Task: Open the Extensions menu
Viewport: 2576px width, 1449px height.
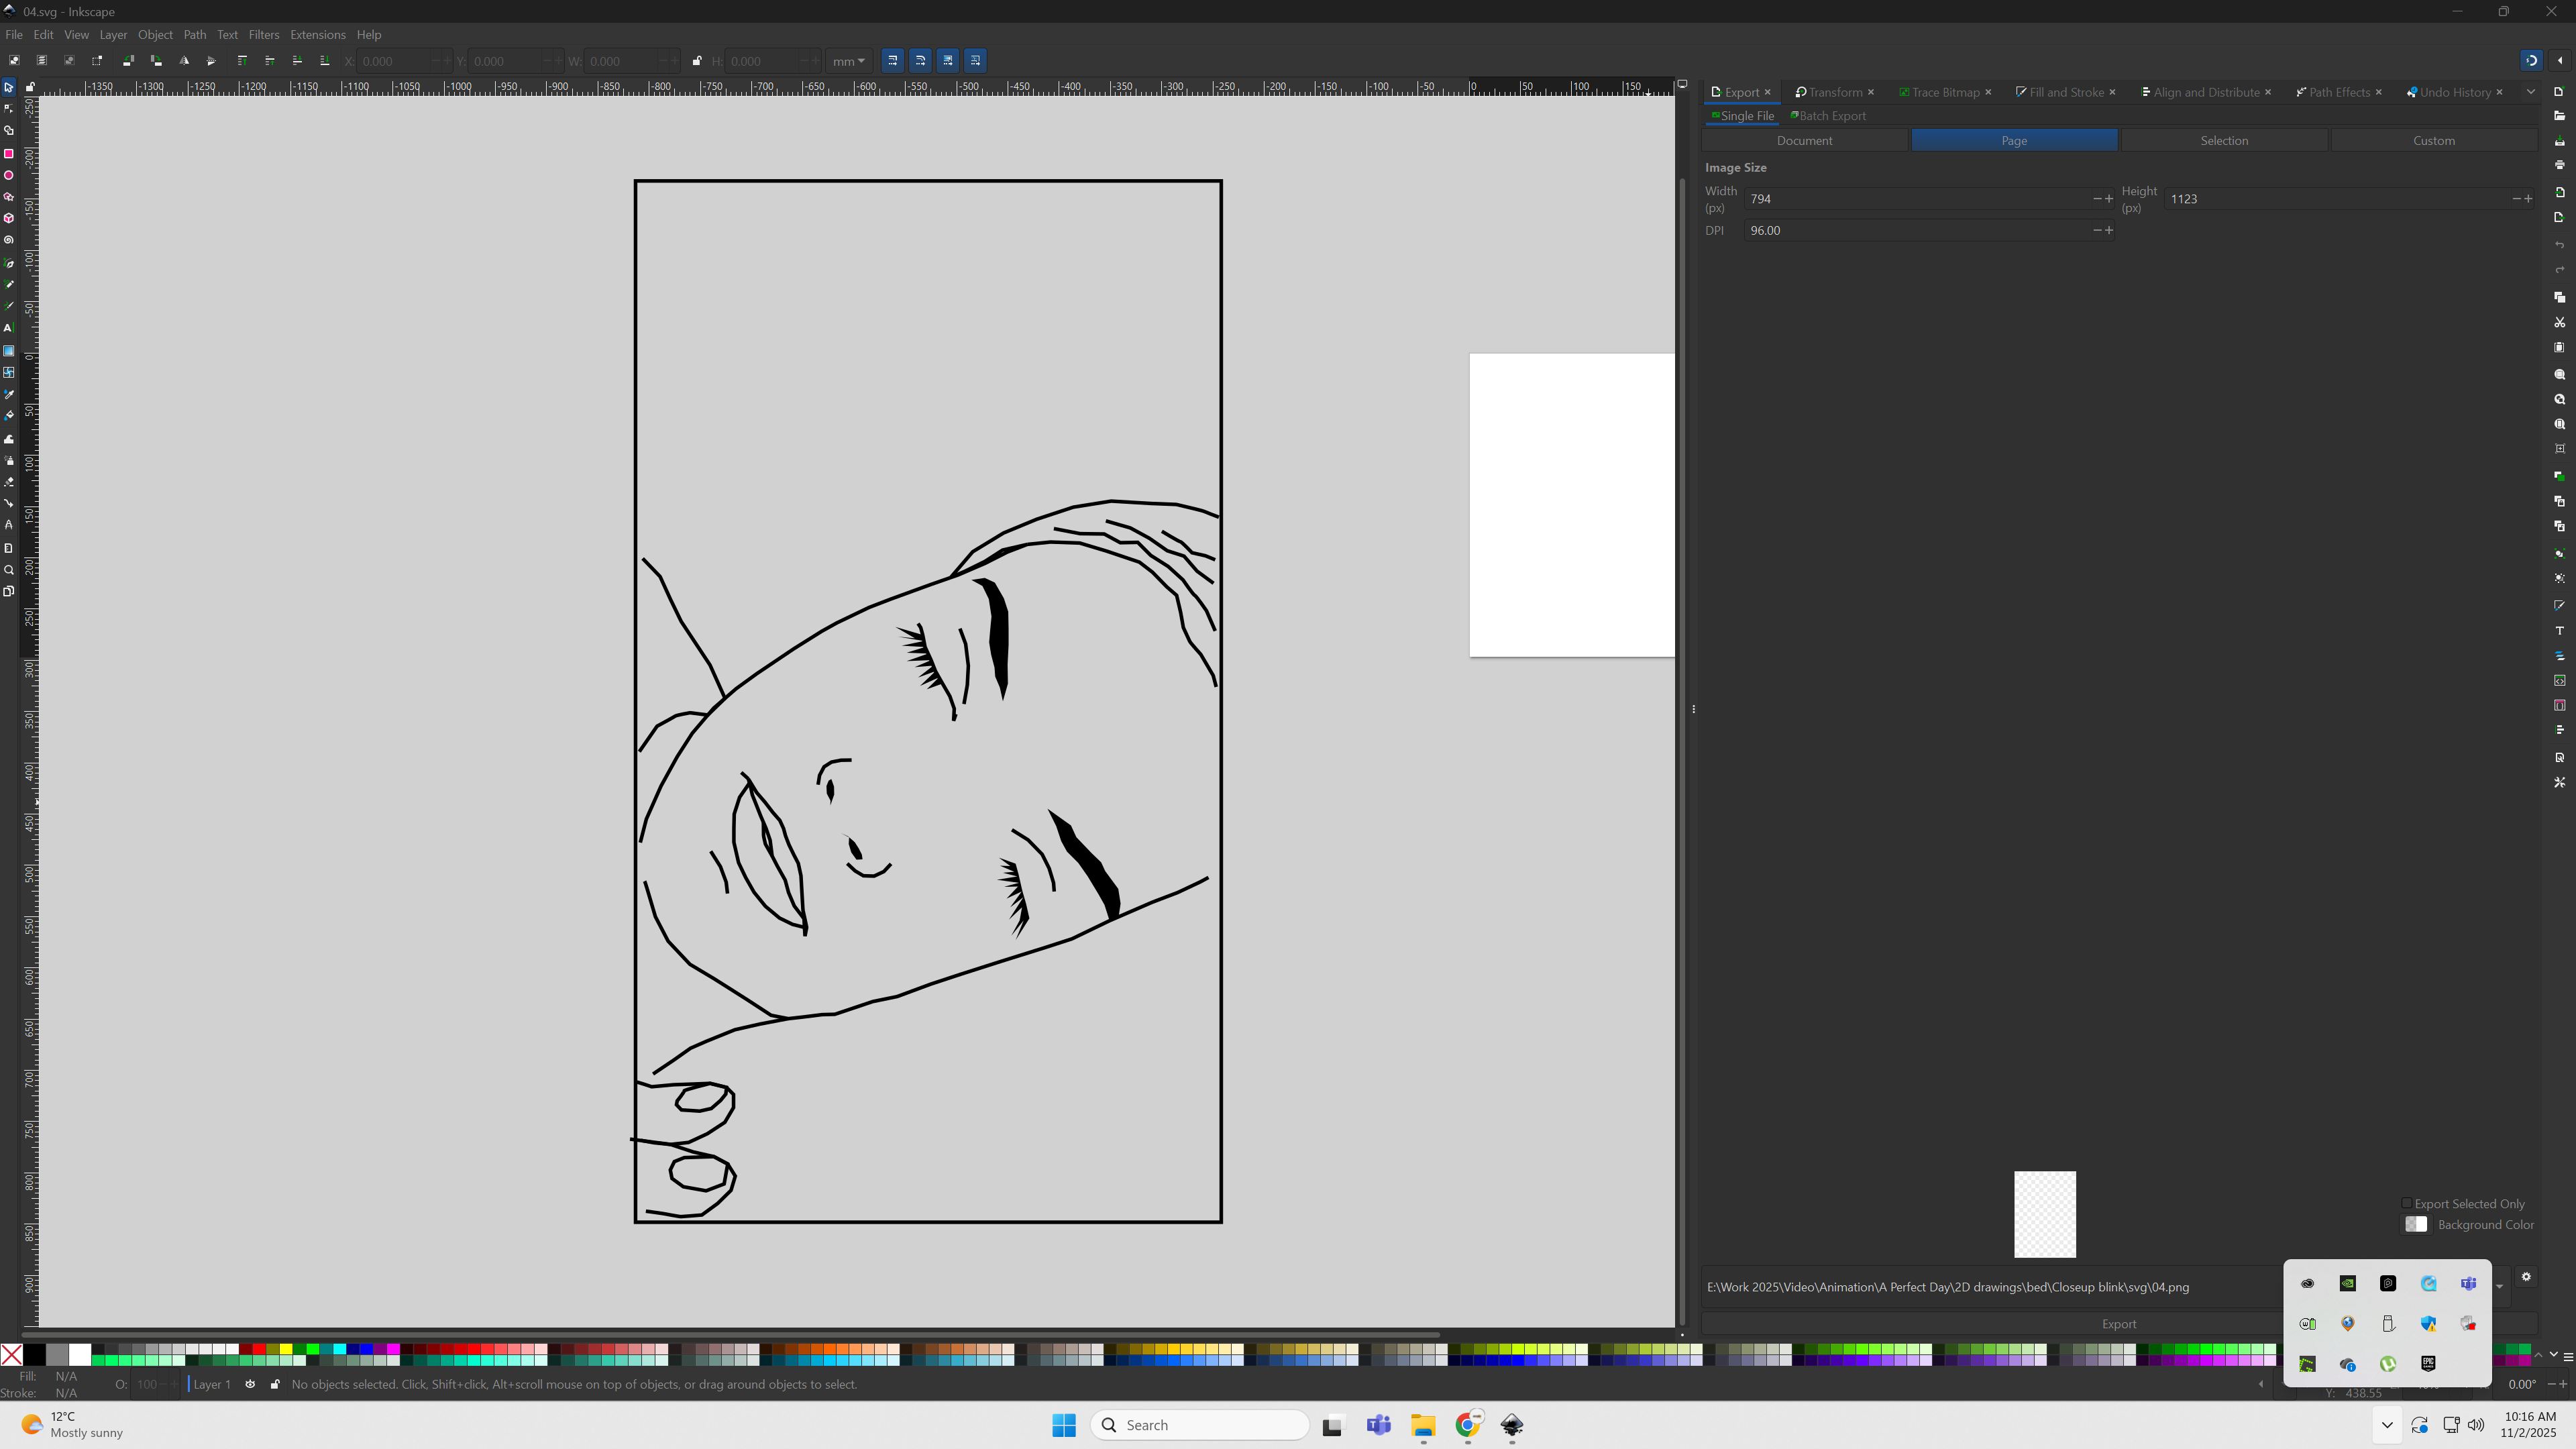Action: tap(317, 35)
